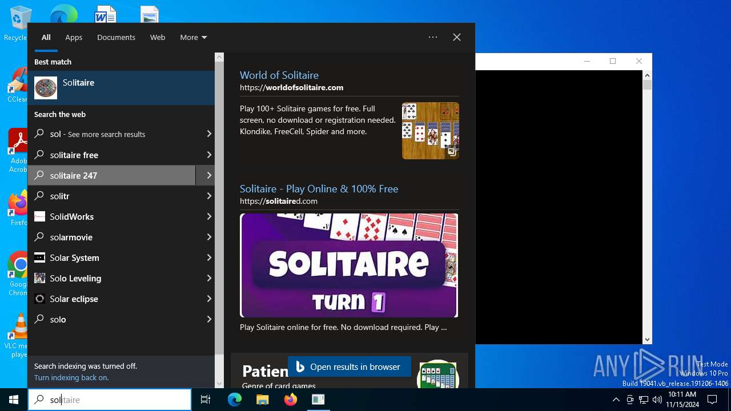Select the 'solitaire 247' suggestion
731x411 pixels.
(x=112, y=175)
